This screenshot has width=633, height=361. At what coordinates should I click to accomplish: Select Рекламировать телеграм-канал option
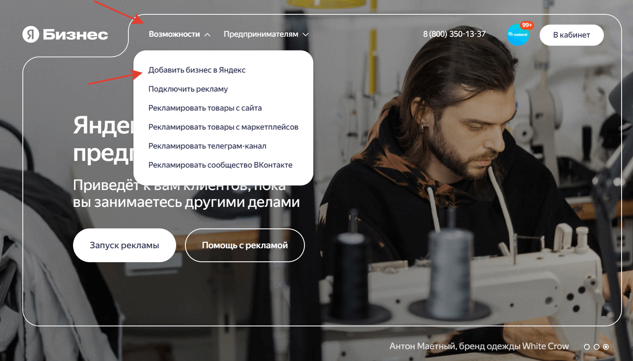(207, 146)
